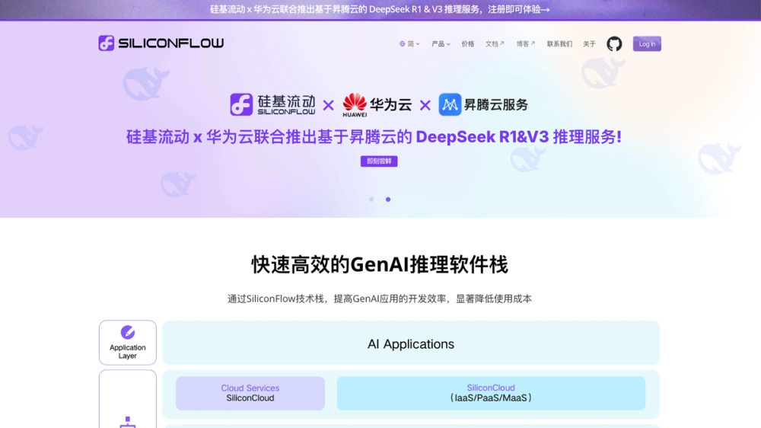Click the 通过SiliconFlow技术栈 subtitle text
Screen dimensions: 761x428
click(380, 299)
